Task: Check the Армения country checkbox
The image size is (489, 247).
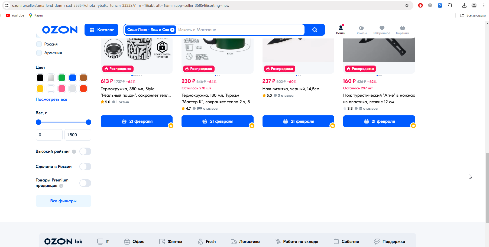Action: coord(39,53)
